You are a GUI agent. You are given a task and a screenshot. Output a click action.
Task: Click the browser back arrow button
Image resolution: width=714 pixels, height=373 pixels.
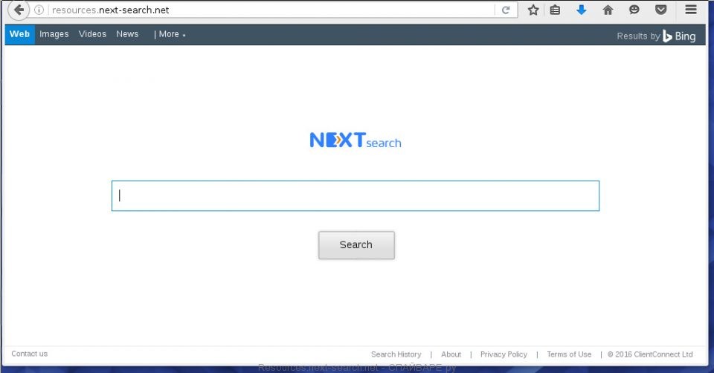[18, 10]
